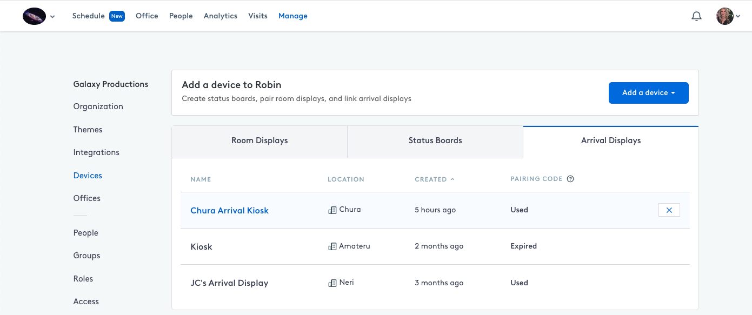Switch to the Status Boards tab
Screen dimensions: 752x315
[x=435, y=142]
